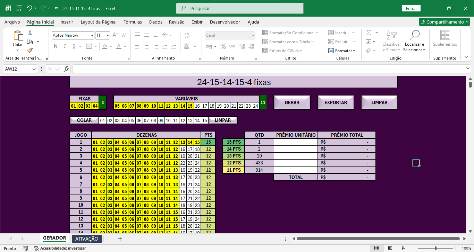Viewport: 474px width, 252px height.
Task: Click the percent style icon
Action: click(223, 46)
